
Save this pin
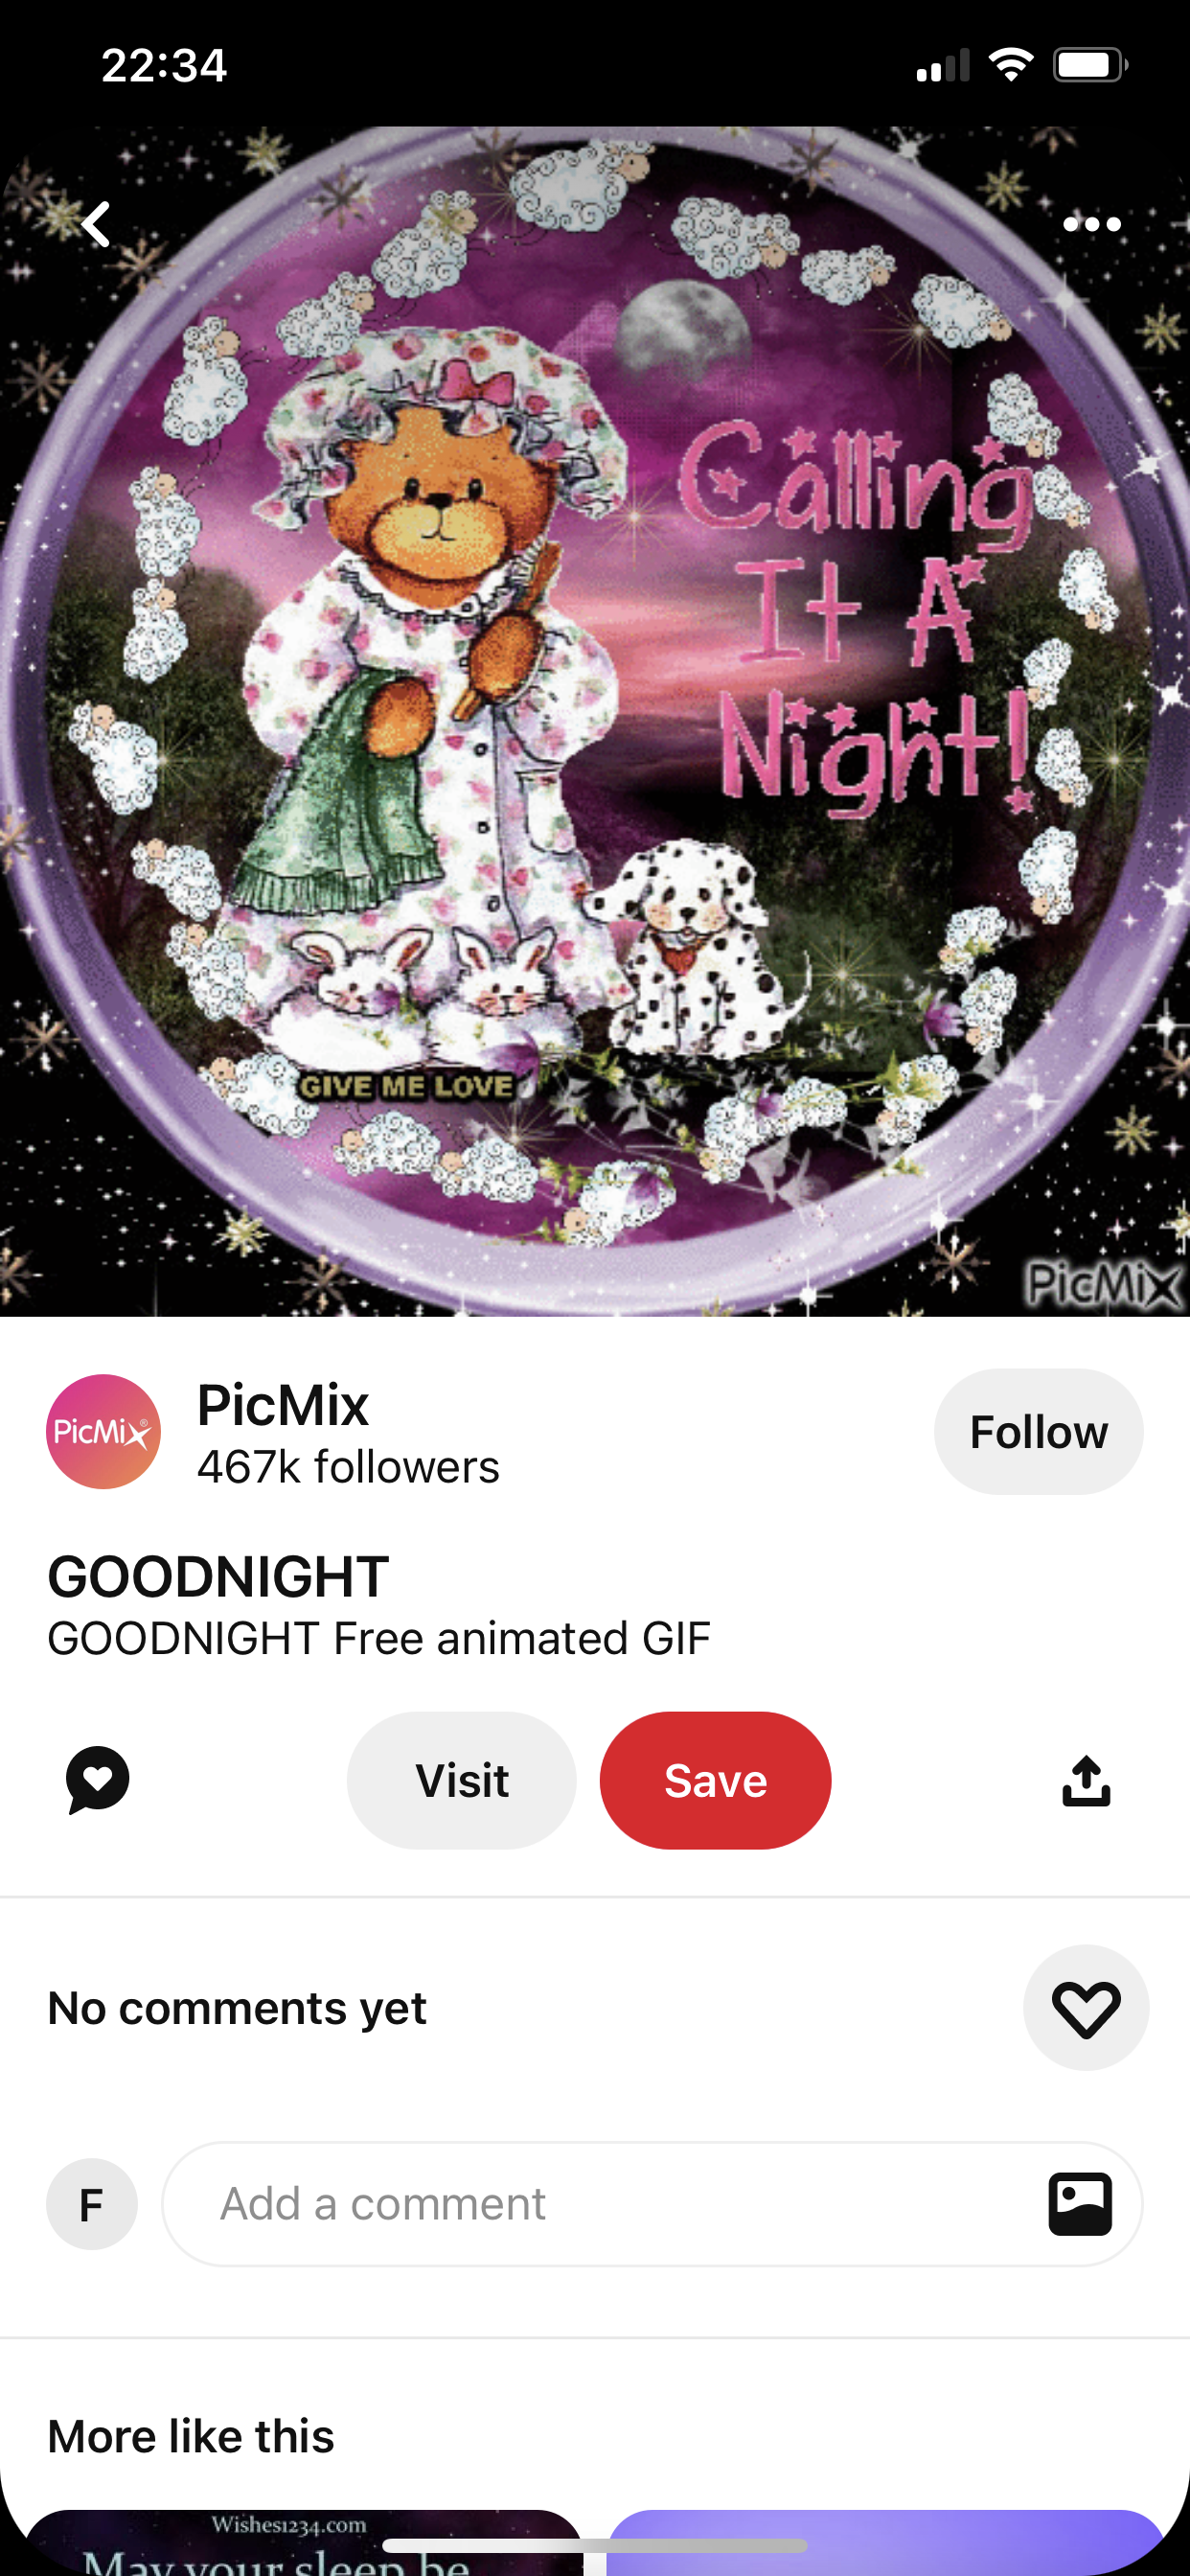point(715,1780)
